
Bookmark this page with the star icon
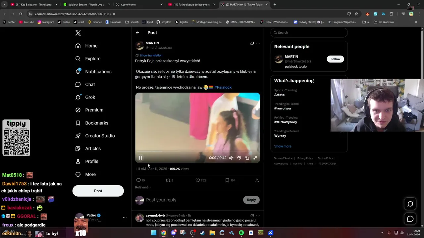[356, 14]
